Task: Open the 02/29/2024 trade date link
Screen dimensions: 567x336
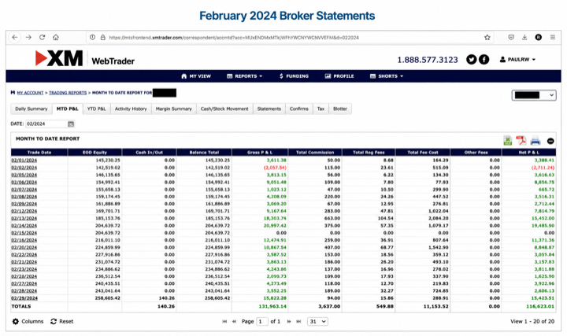Action: click(24, 298)
